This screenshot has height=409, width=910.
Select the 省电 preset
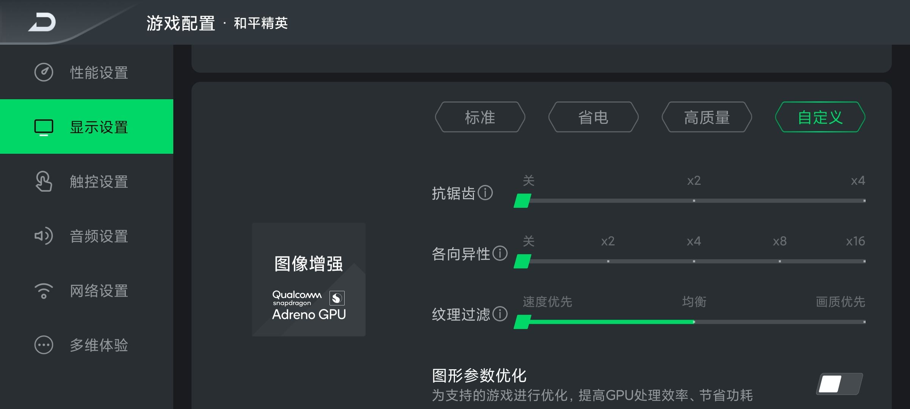tap(593, 117)
